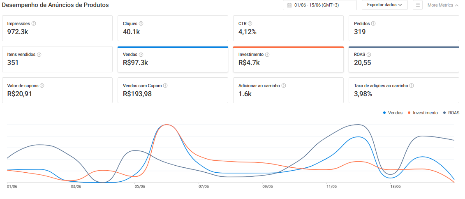Click help icon next to Adicionar ao carrinho
The image size is (465, 199).
(x=284, y=86)
